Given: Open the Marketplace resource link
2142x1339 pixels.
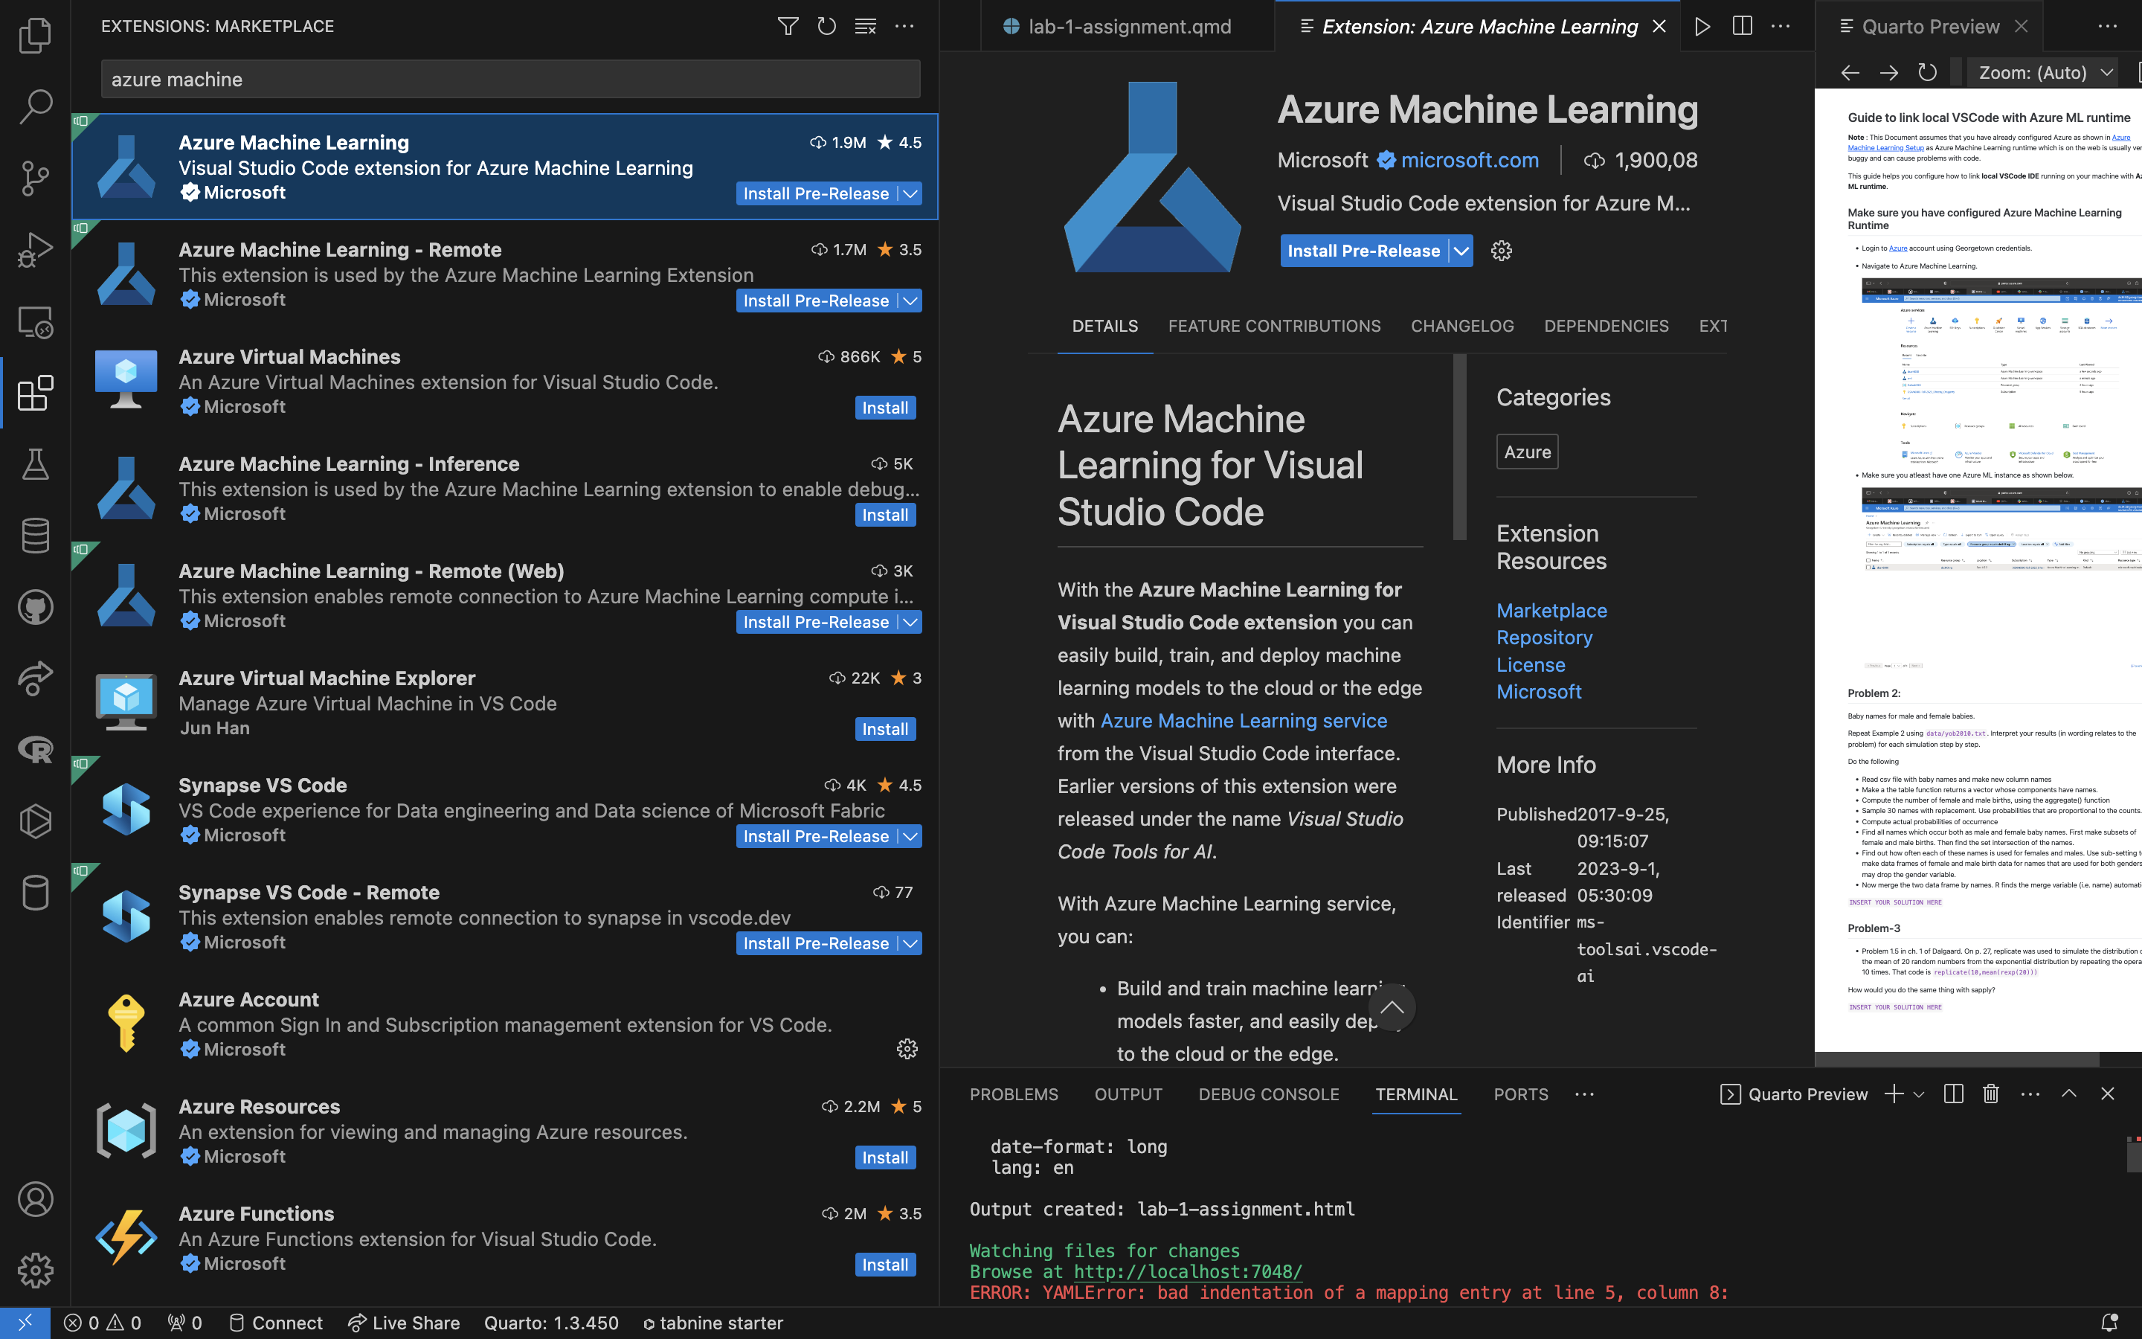Looking at the screenshot, I should coord(1551,610).
